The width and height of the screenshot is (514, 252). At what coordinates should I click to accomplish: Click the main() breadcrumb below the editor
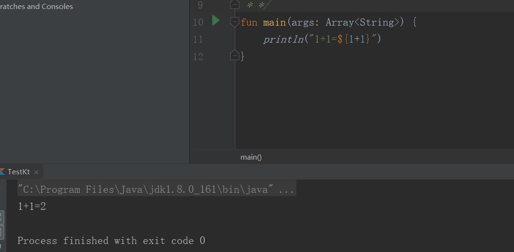tap(250, 157)
